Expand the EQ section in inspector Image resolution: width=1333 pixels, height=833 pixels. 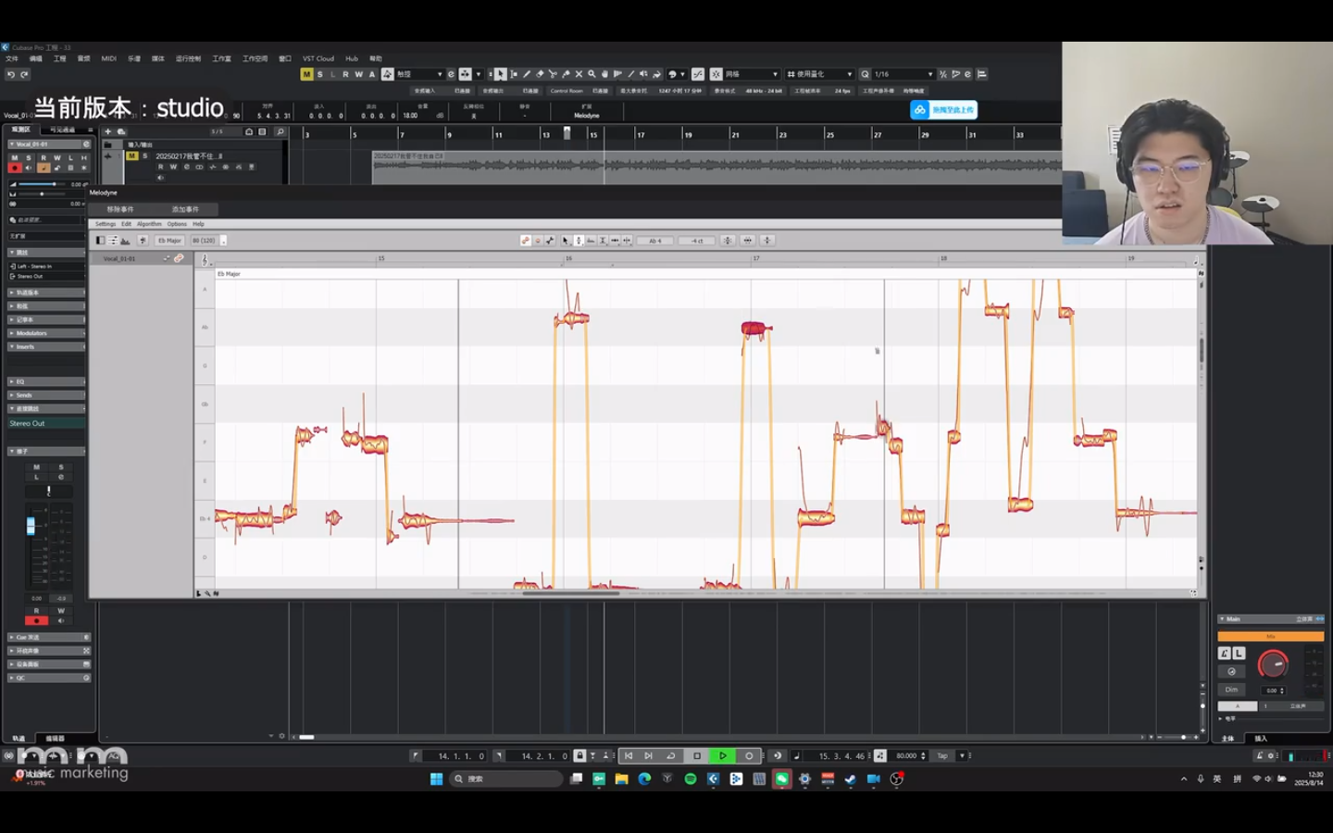pyautogui.click(x=46, y=381)
